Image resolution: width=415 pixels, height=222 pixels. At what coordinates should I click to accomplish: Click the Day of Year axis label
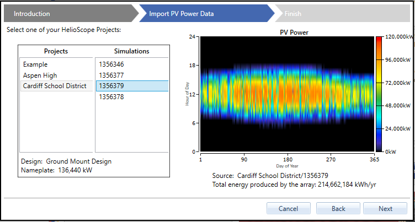[x=287, y=165]
